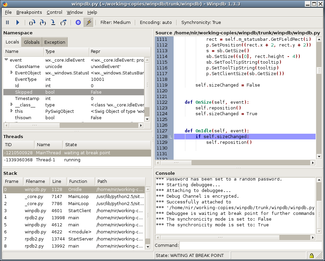Click the Line column header in Stack
Image resolution: width=325 pixels, height=261 pixels.
(x=59, y=181)
